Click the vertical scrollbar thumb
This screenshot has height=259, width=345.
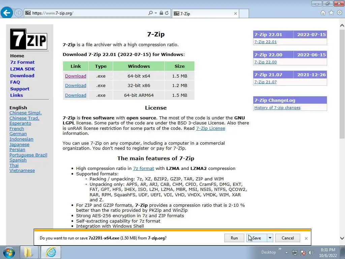(x=342, y=84)
